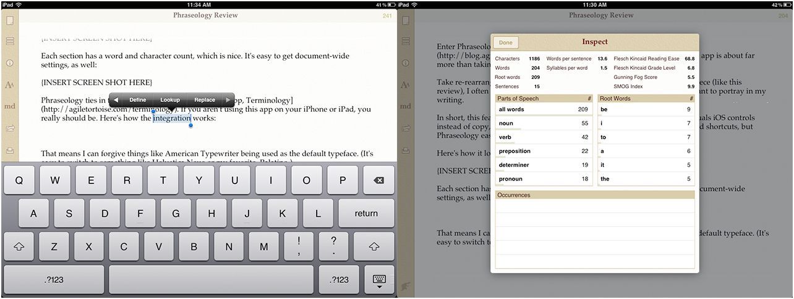Select the 'verb' row in Parts of Speech
Viewport: 794px width, 299px height.
(544, 137)
